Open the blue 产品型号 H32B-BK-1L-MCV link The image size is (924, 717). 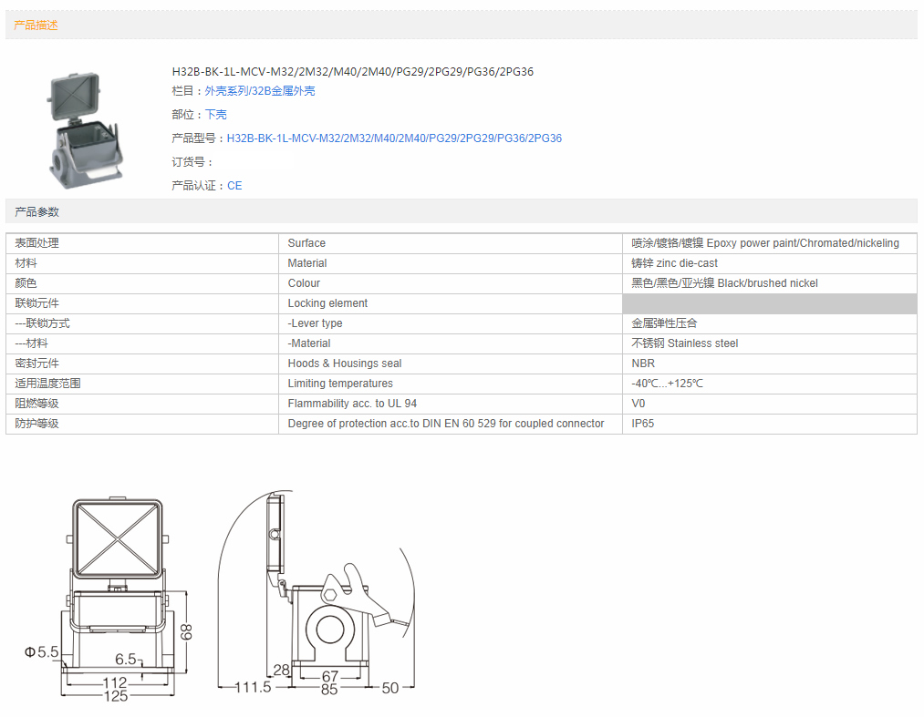(394, 138)
